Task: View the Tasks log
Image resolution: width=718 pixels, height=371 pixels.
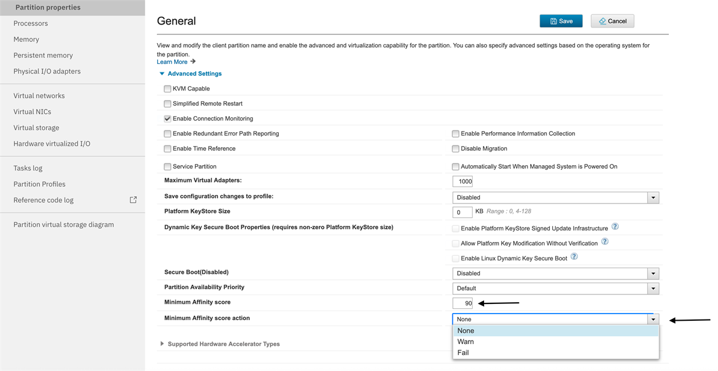Action: (x=28, y=168)
